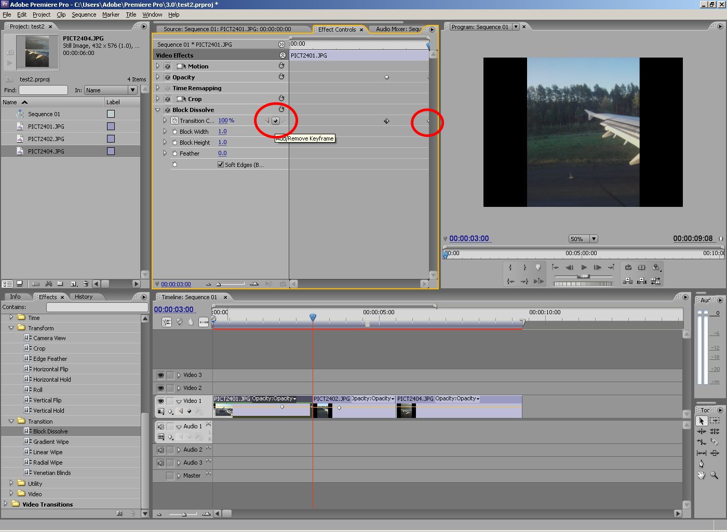Select the Razor tool
The width and height of the screenshot is (727, 532).
(x=715, y=442)
